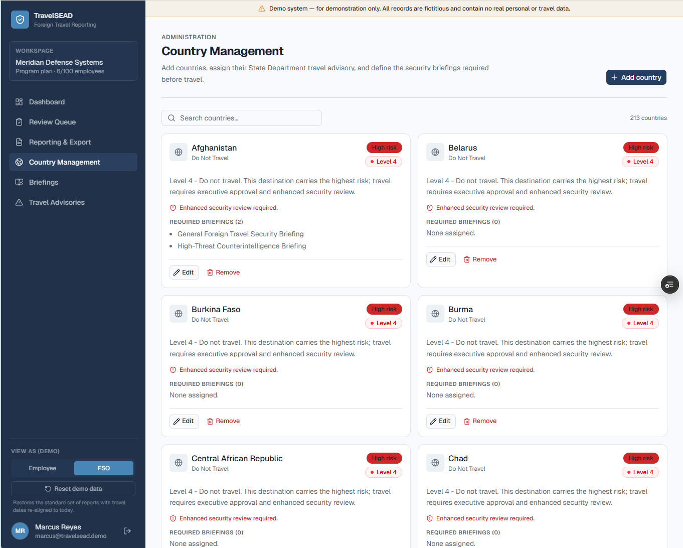
Task: Click the globe icon on Burma card
Action: (x=435, y=314)
